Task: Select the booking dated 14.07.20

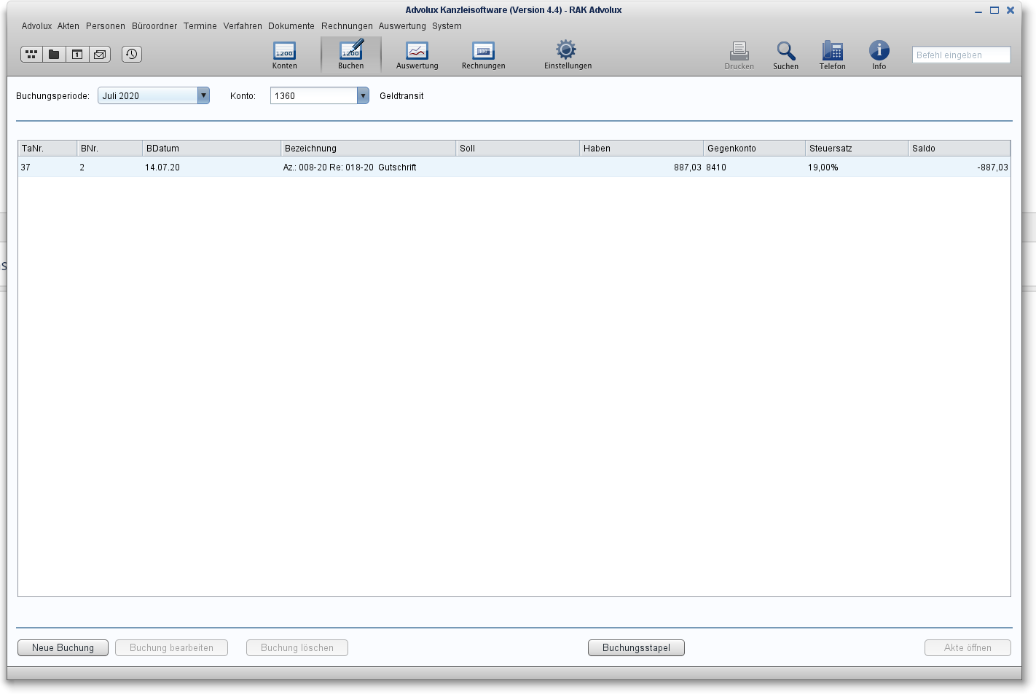Action: 514,167
